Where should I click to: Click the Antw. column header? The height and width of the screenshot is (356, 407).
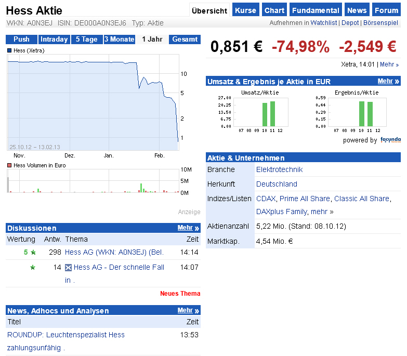52,239
